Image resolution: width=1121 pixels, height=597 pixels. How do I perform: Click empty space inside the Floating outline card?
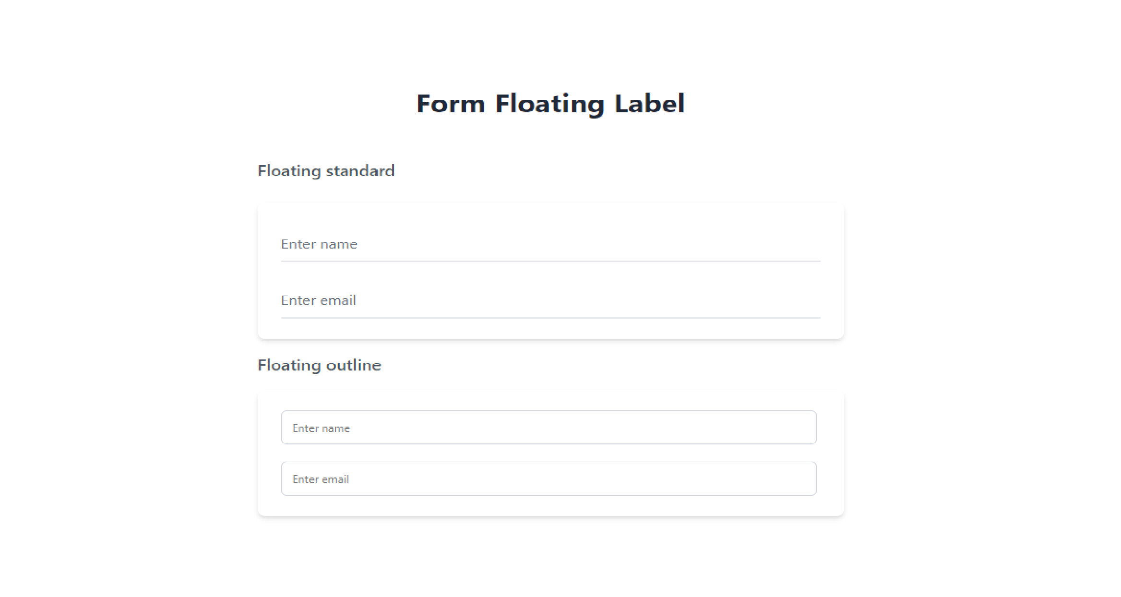(x=550, y=506)
